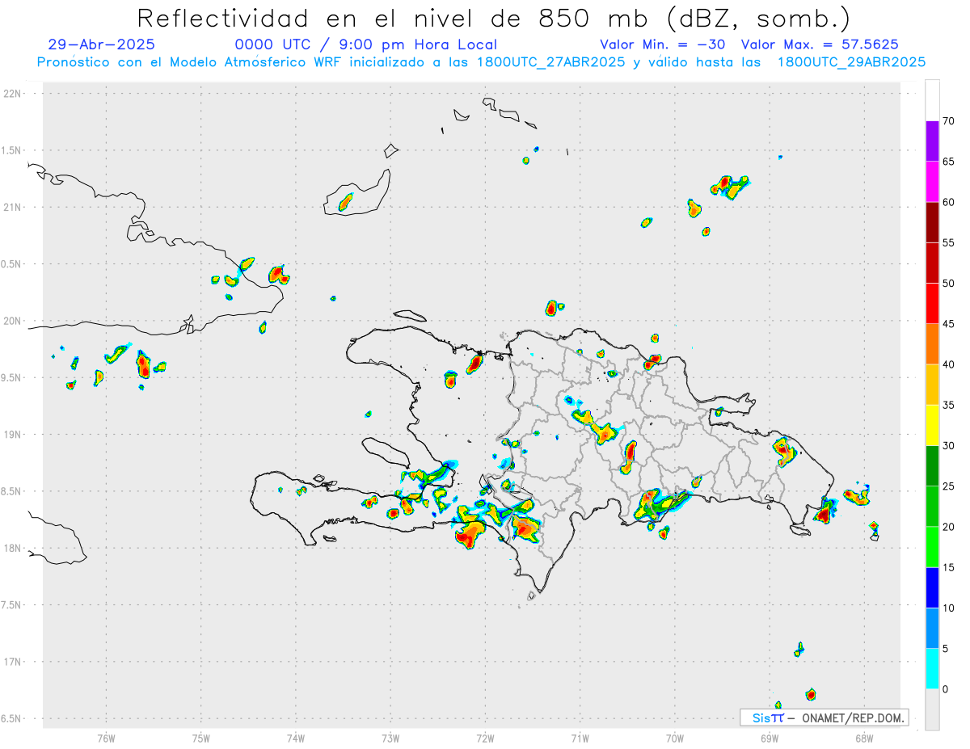The image size is (970, 749).
Task: Click the '17N' latitude label
Action: coord(12,662)
